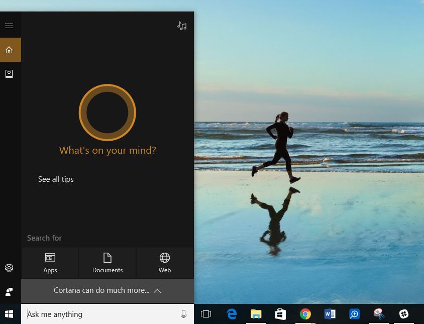Launch Microsoft Edge from taskbar

click(232, 314)
